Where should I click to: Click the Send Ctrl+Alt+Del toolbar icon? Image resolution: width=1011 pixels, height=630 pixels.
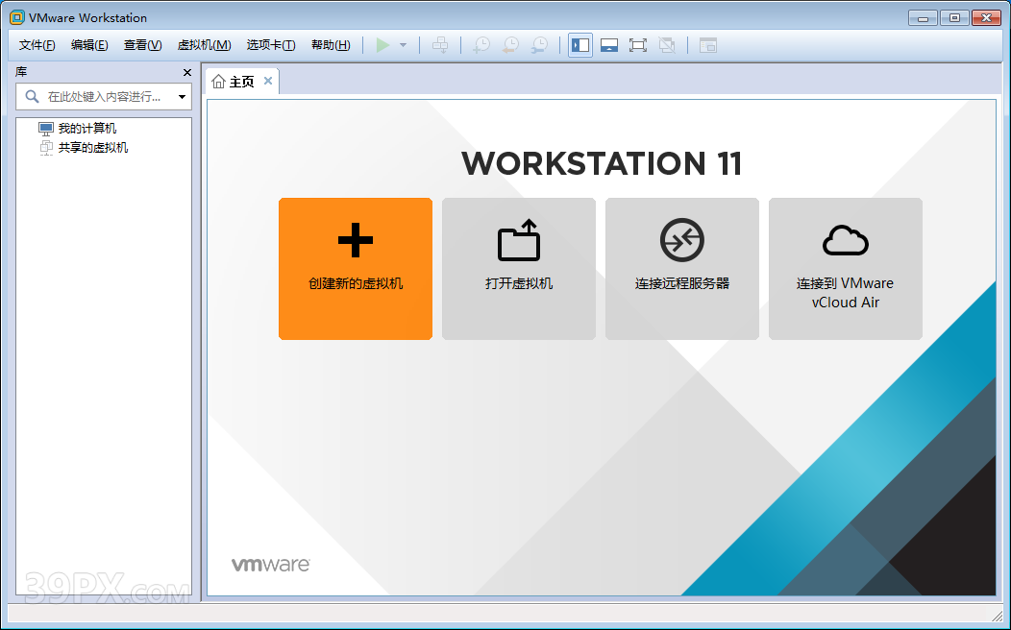440,45
